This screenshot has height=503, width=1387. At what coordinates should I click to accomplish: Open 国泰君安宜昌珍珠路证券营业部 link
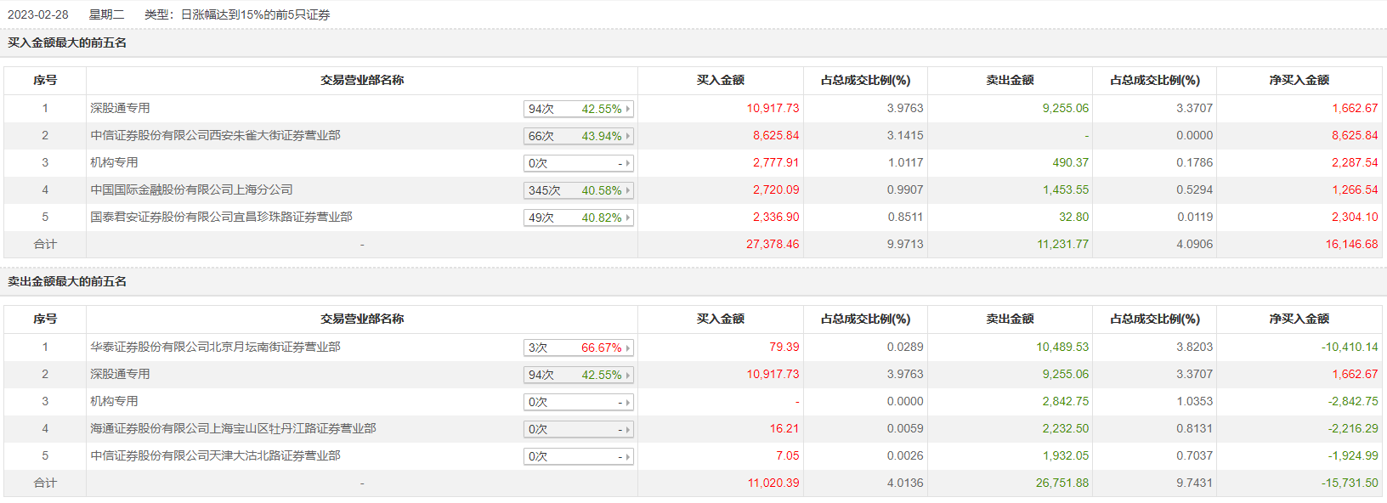[x=221, y=217]
